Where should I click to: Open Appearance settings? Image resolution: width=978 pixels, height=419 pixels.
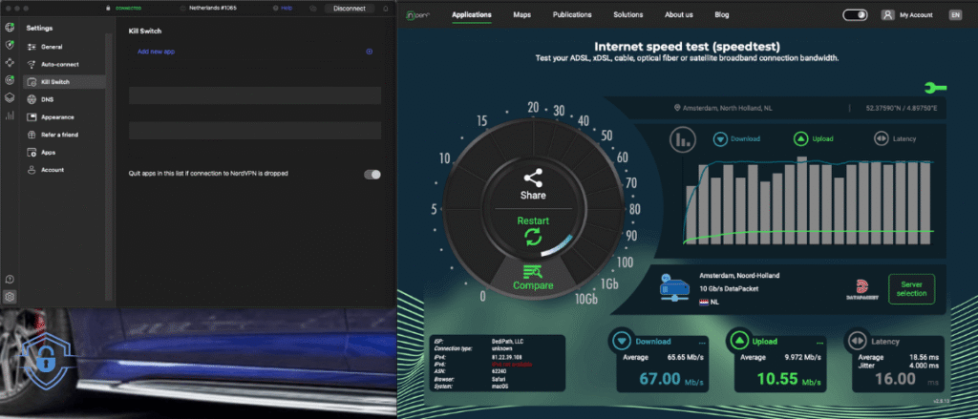[x=64, y=117]
